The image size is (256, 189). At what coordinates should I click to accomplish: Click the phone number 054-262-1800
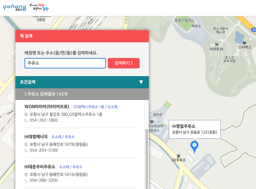[44, 120]
